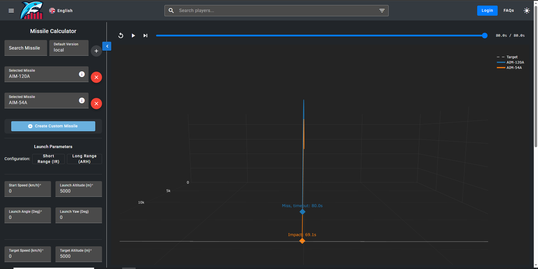The width and height of the screenshot is (538, 269).
Task: Click the Login button
Action: click(x=487, y=11)
